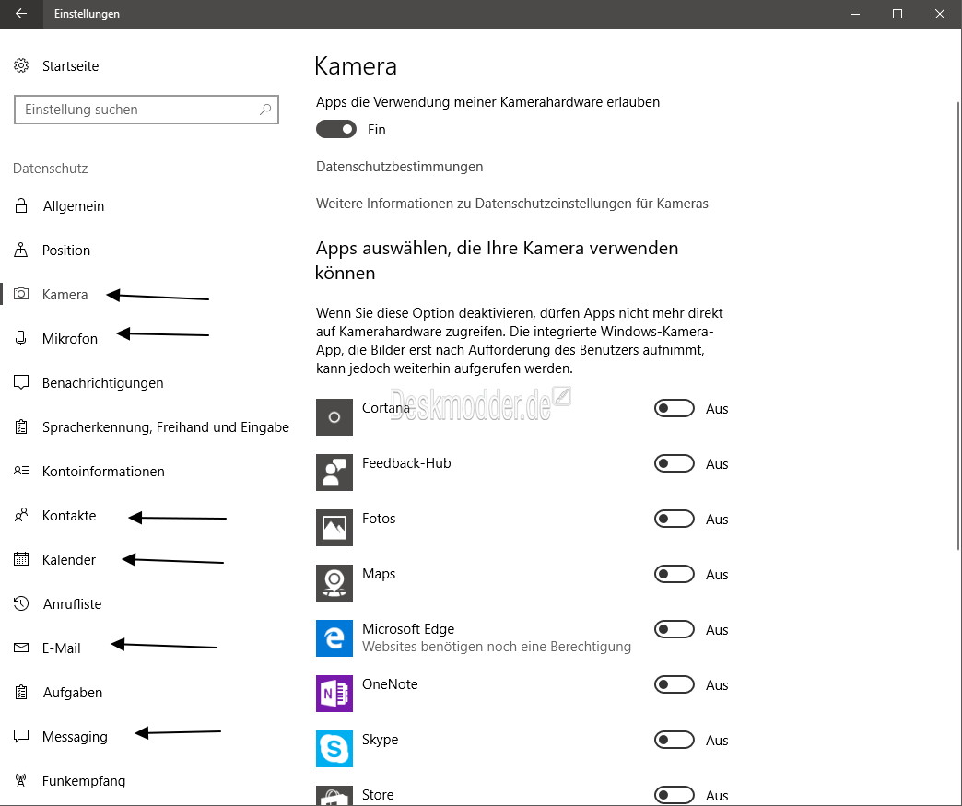The image size is (962, 806).
Task: Click the Mikrofon microphone icon
Action: (x=21, y=338)
